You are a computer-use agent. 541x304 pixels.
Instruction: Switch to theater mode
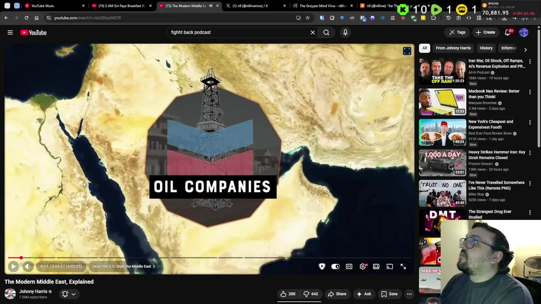click(x=376, y=266)
